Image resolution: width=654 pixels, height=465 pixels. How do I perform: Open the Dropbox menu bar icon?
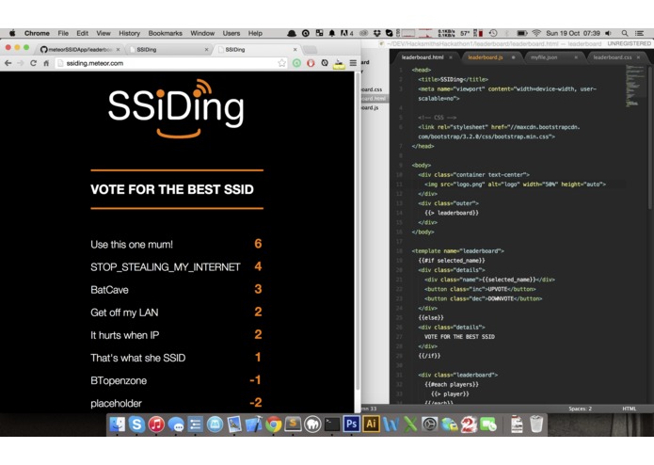[x=376, y=33]
